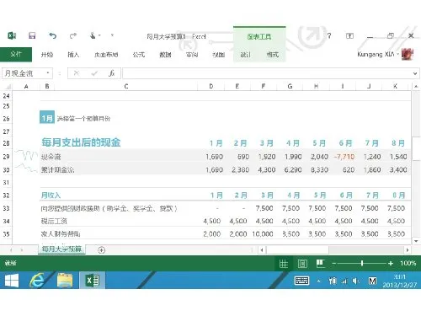Select column G header
This screenshot has height=316, width=421.
click(x=290, y=87)
